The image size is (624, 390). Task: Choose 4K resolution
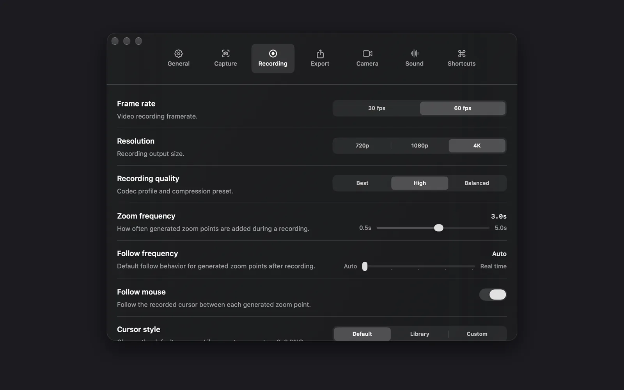477,145
